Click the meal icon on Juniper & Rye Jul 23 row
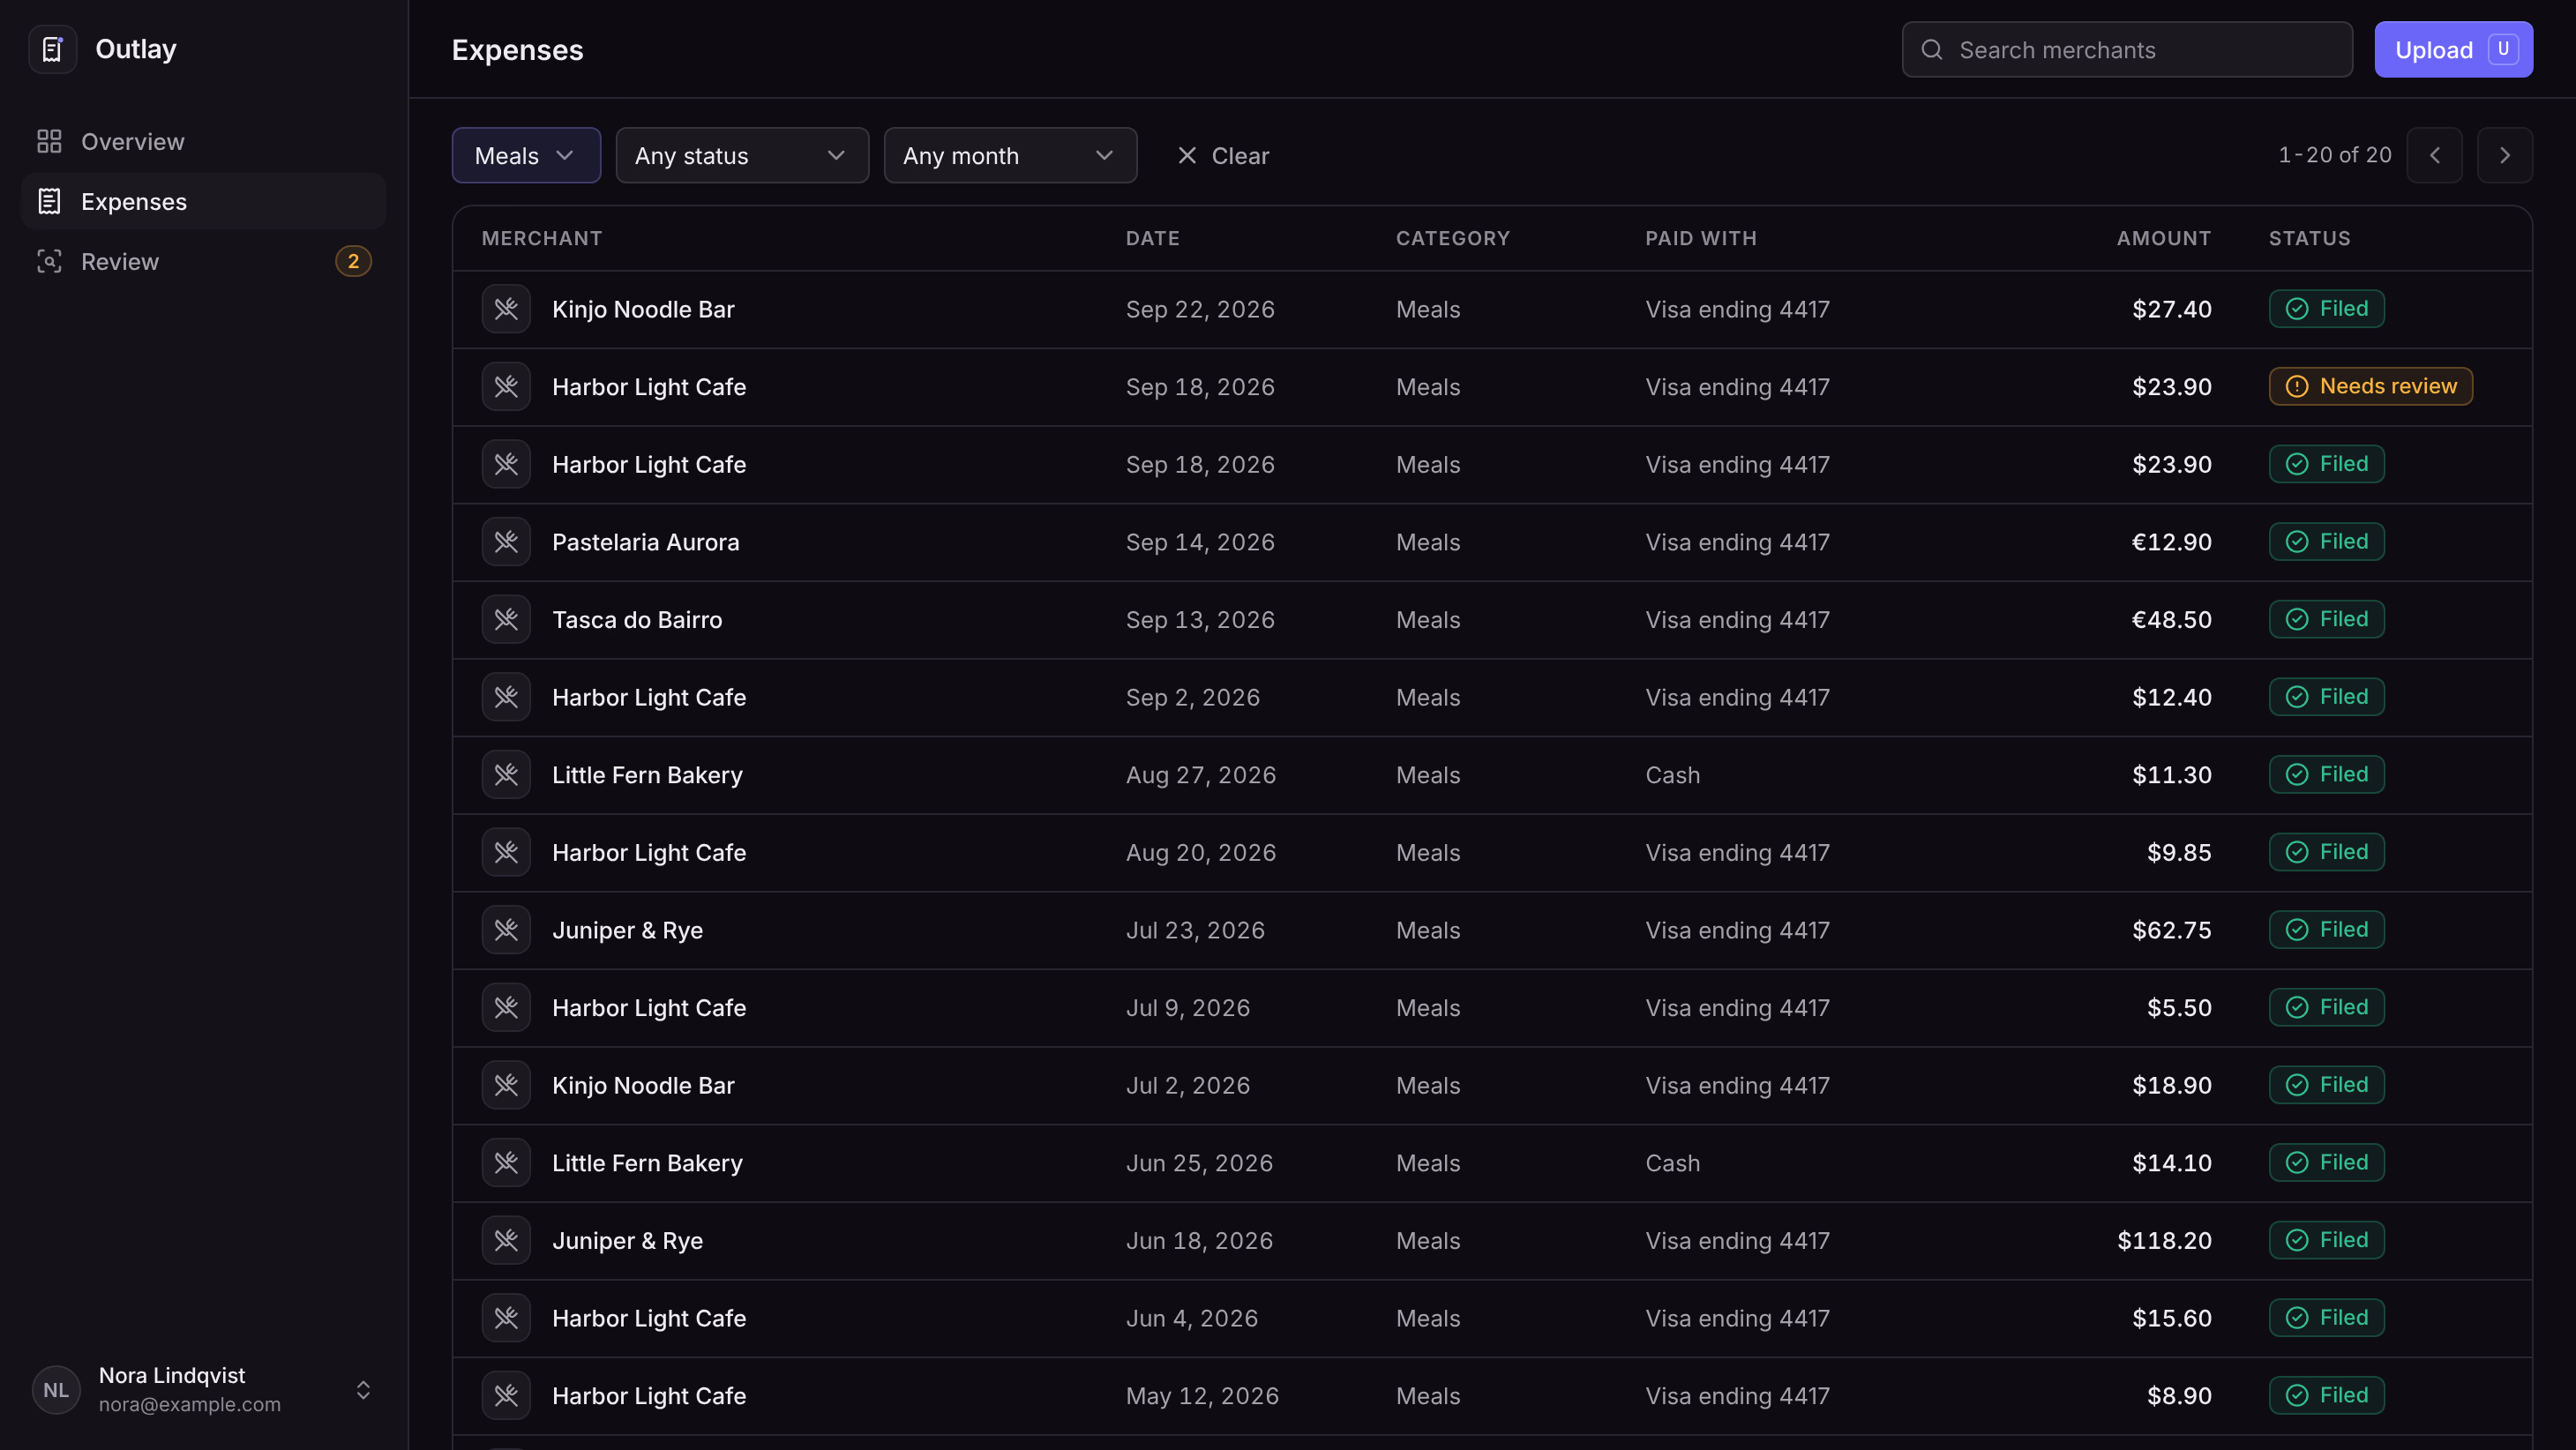The width and height of the screenshot is (2576, 1450). (x=506, y=930)
